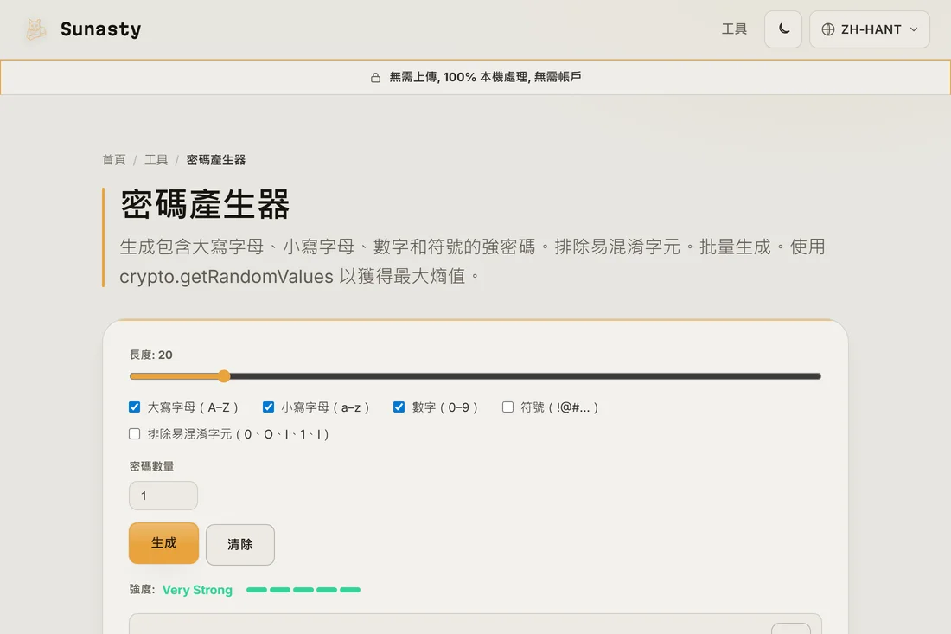Click the 密碼產生器 page heading
Viewport: 951px width, 634px height.
[x=205, y=204]
